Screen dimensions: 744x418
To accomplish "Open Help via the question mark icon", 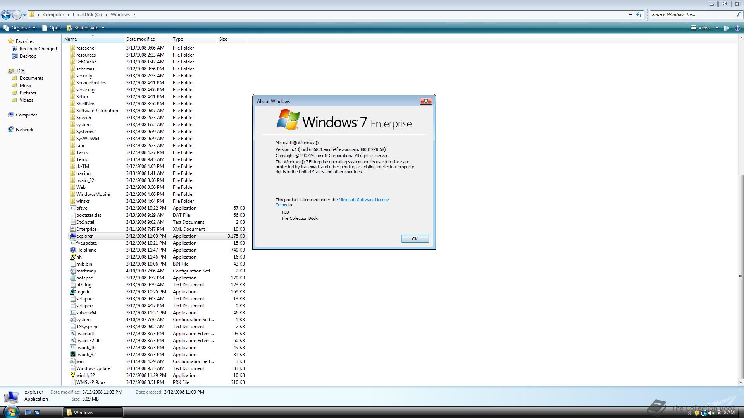I will [x=737, y=28].
